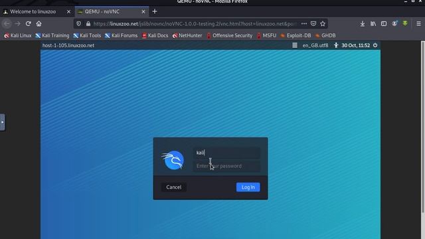Open Exploit-DB bookmark
The height and width of the screenshot is (239, 425).
[296, 35]
